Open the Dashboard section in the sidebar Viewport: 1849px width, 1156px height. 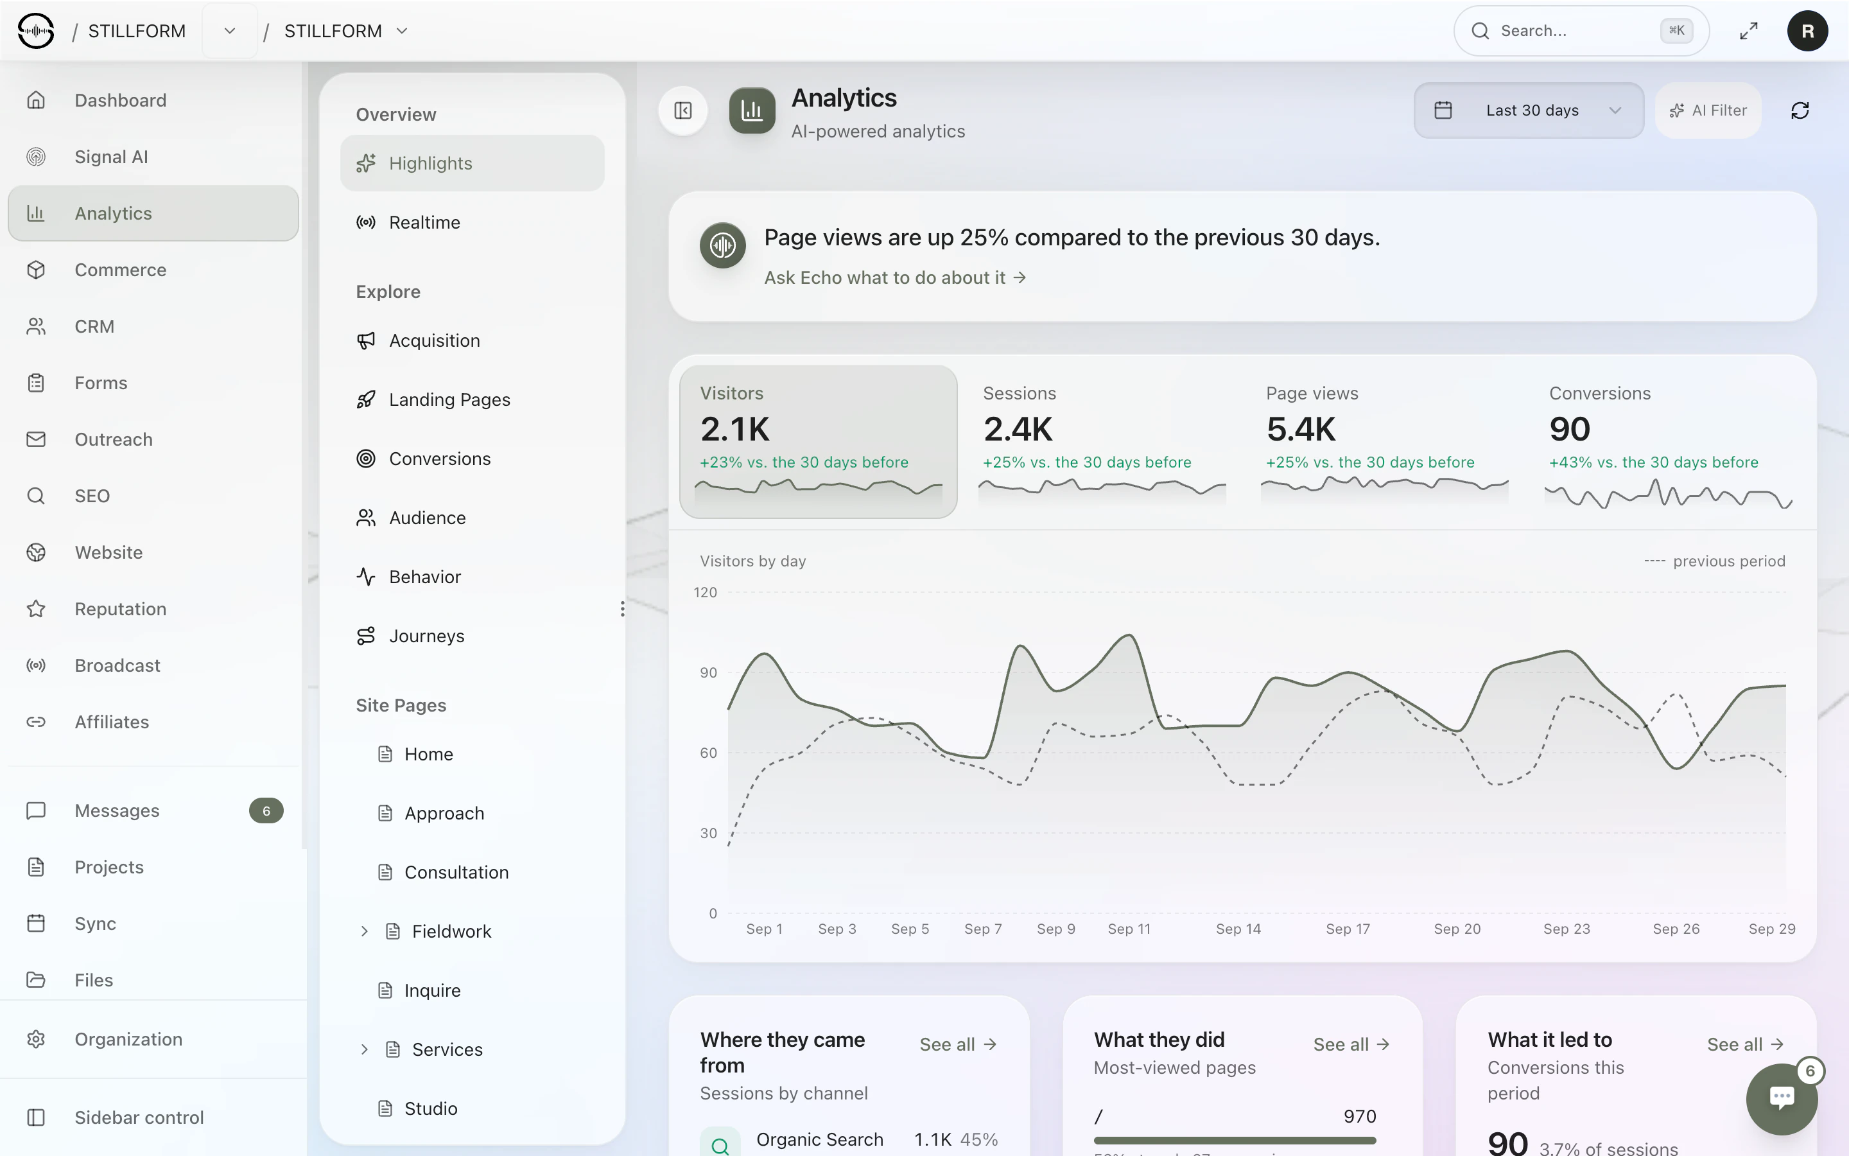[153, 100]
